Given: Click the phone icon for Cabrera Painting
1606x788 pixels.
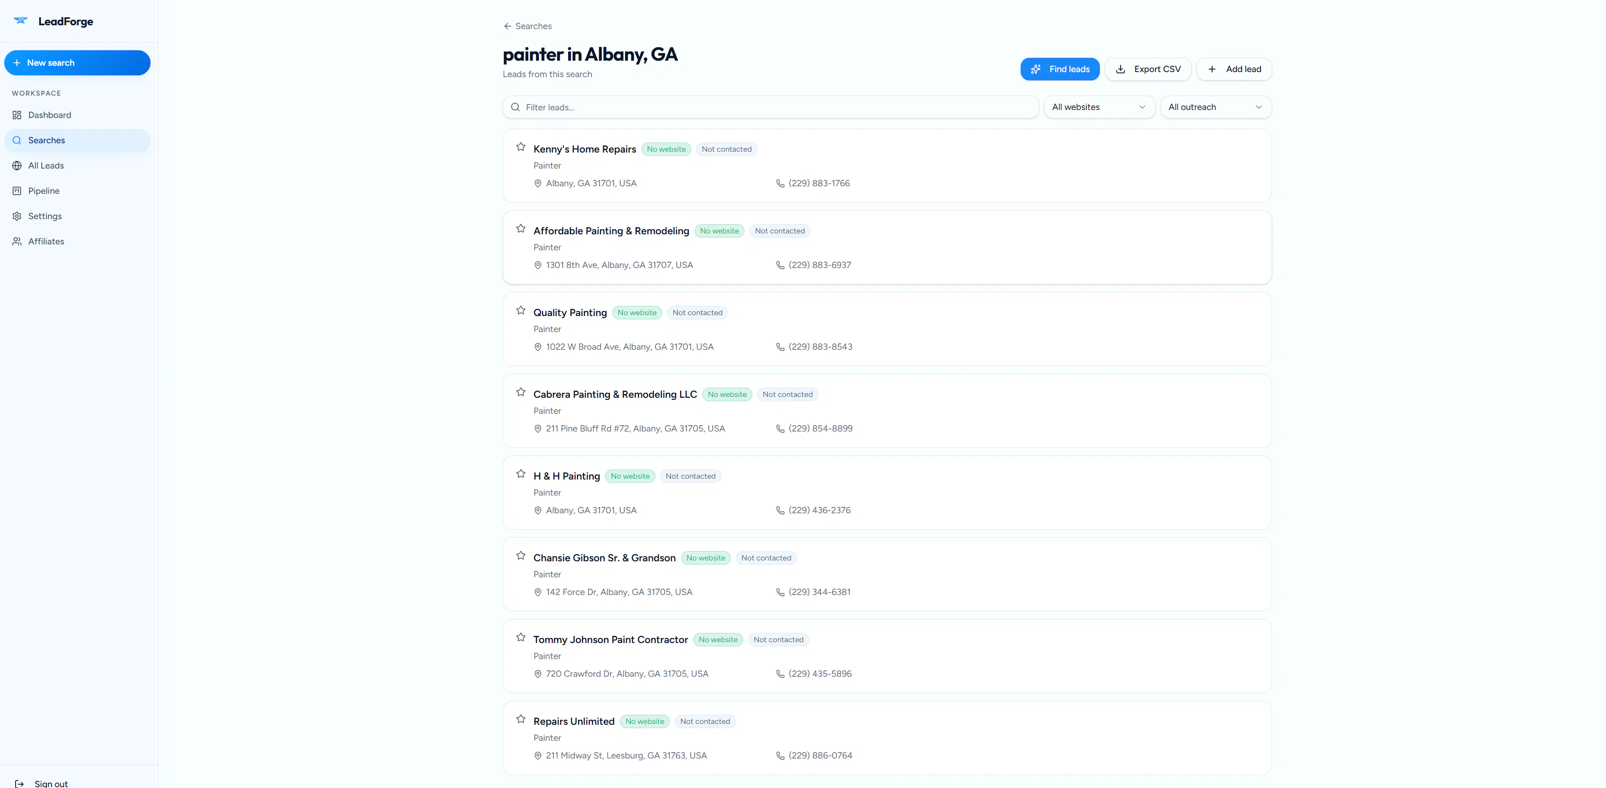Looking at the screenshot, I should point(780,429).
